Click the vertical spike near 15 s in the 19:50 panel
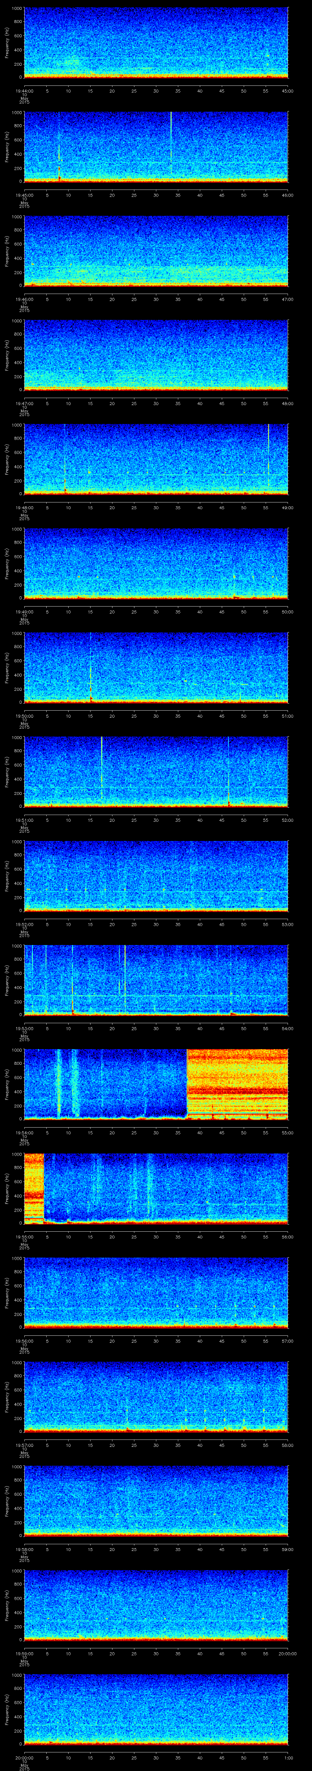Screen dimensions: 312x1771 (x=90, y=667)
